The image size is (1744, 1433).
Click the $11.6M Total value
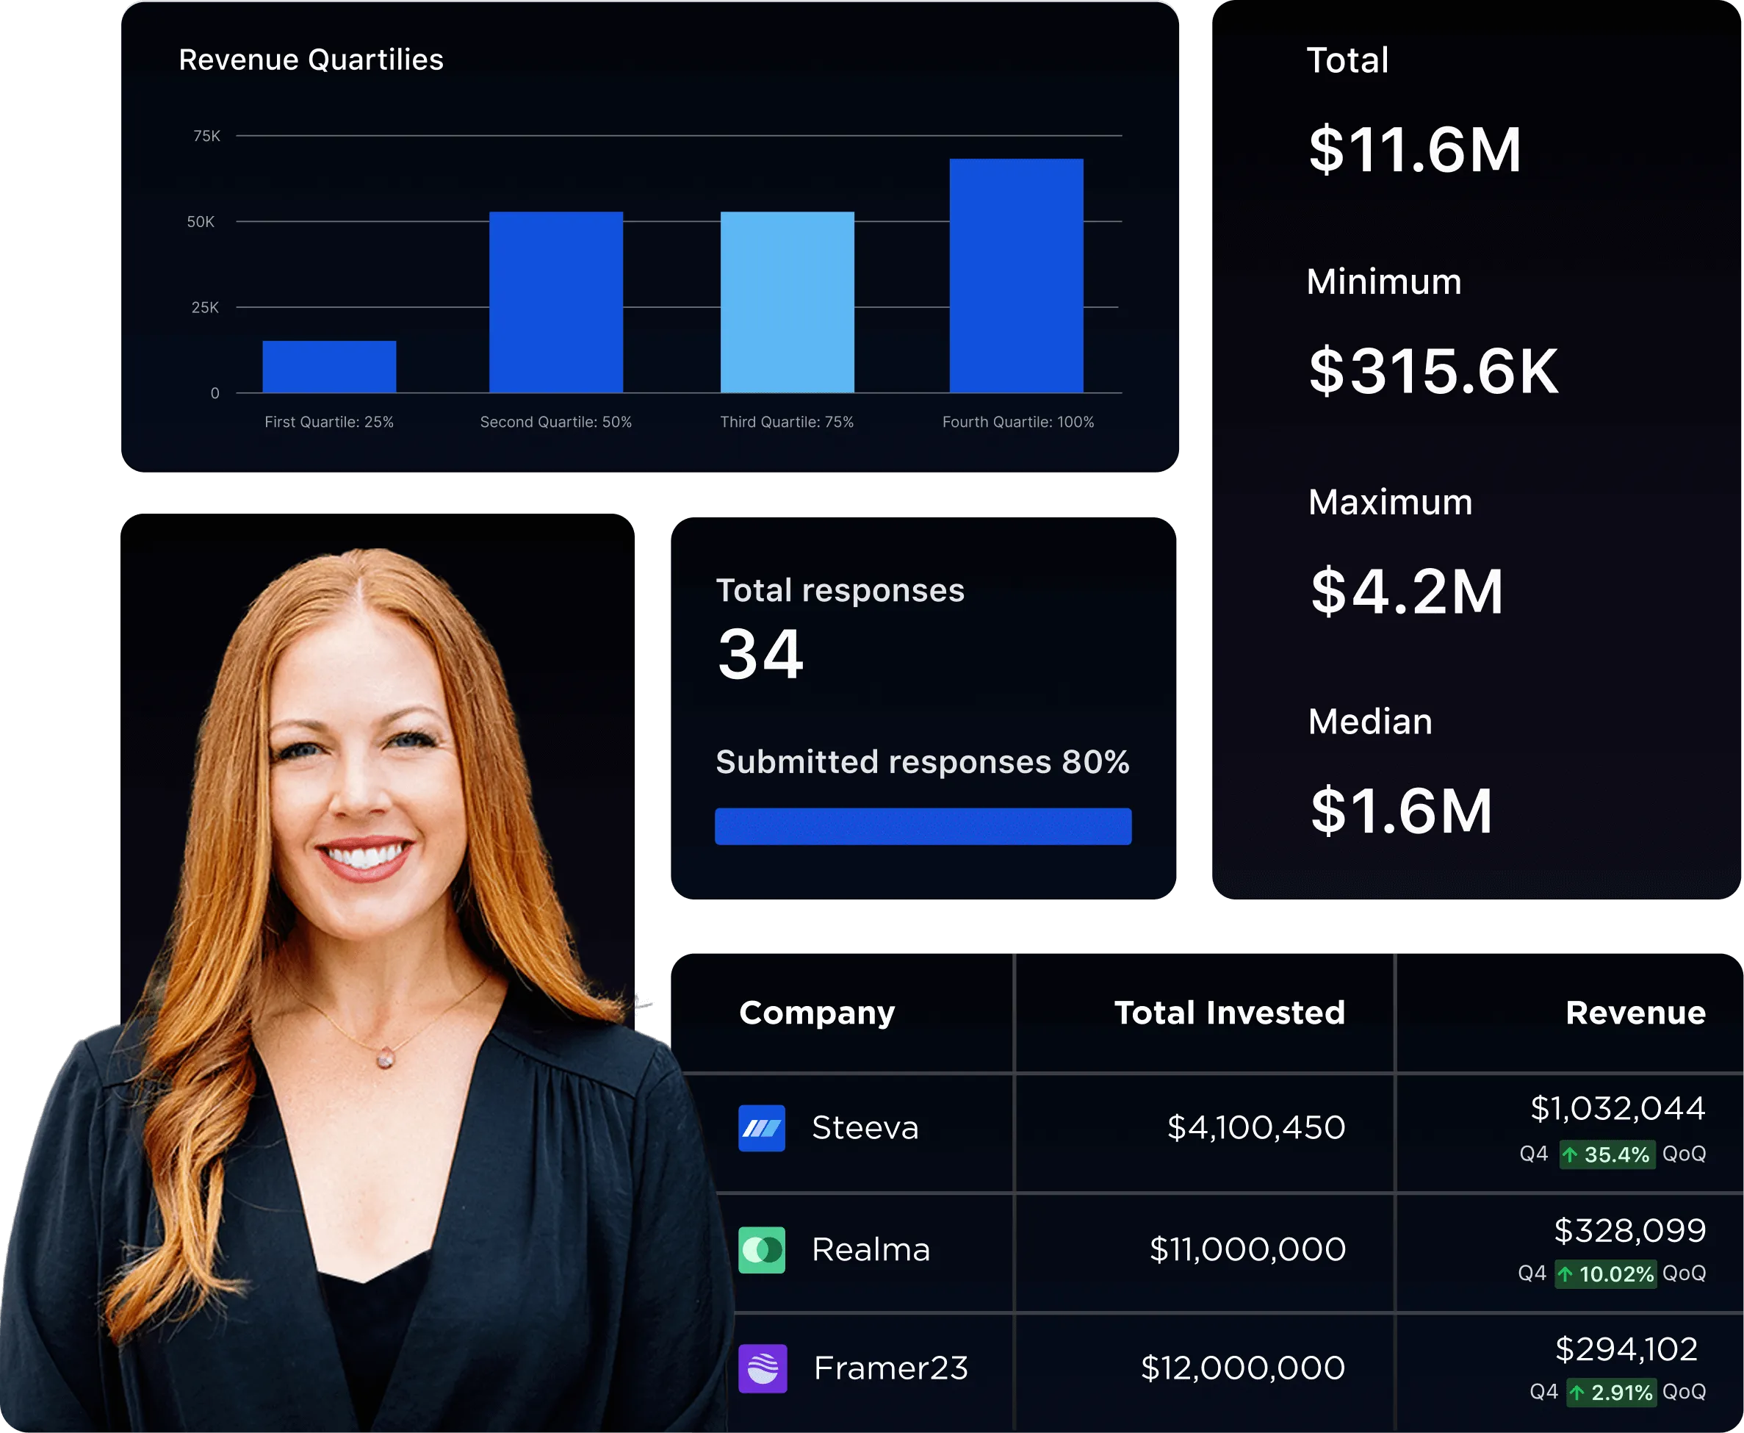[x=1414, y=150]
